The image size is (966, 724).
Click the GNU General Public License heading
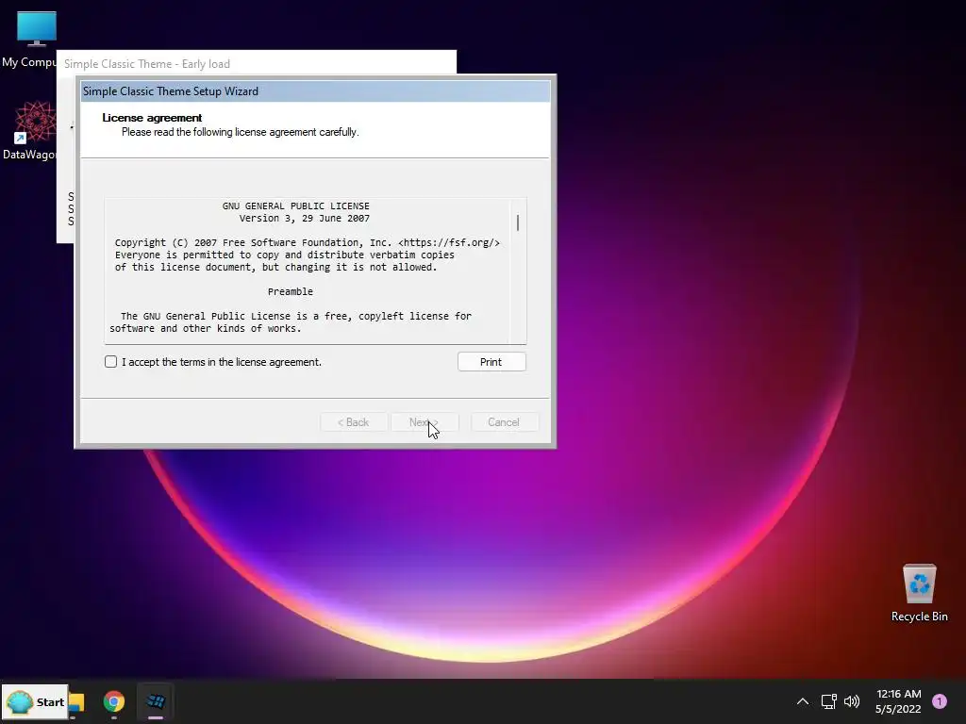pyautogui.click(x=295, y=206)
